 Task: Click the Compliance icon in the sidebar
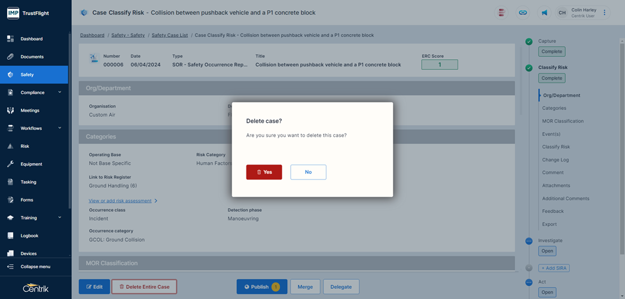point(11,93)
